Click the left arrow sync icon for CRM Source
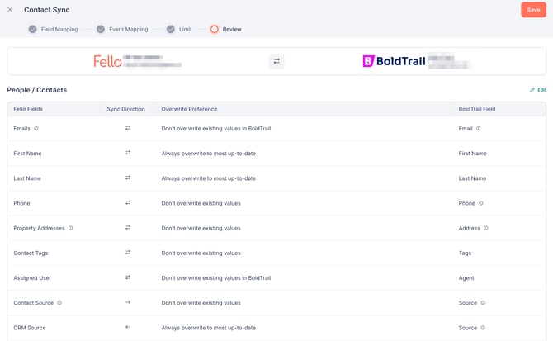 click(x=128, y=327)
